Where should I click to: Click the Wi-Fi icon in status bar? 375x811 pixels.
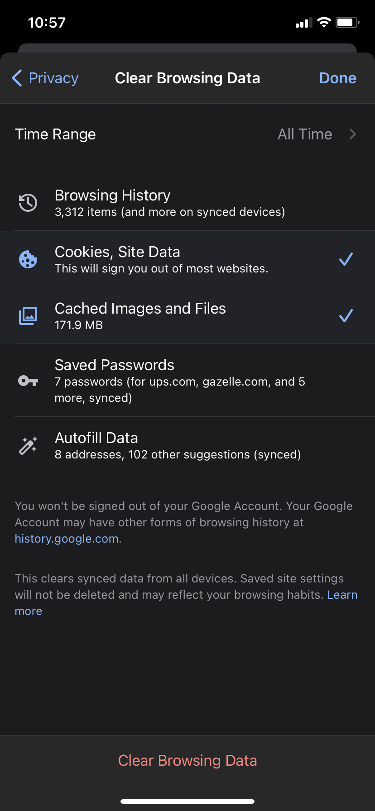(324, 22)
